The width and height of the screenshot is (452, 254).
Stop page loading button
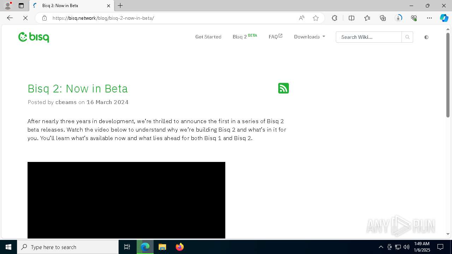tap(25, 18)
